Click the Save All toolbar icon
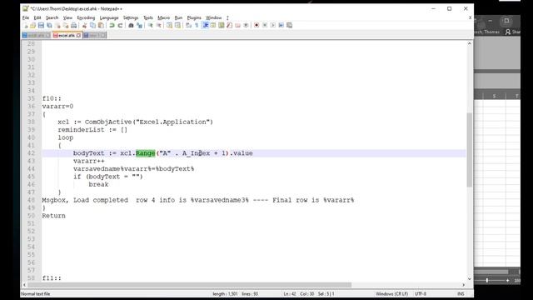 coord(49,26)
